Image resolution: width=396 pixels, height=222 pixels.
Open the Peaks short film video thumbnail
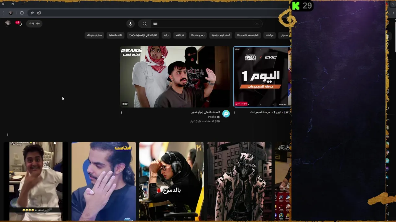tap(175, 77)
